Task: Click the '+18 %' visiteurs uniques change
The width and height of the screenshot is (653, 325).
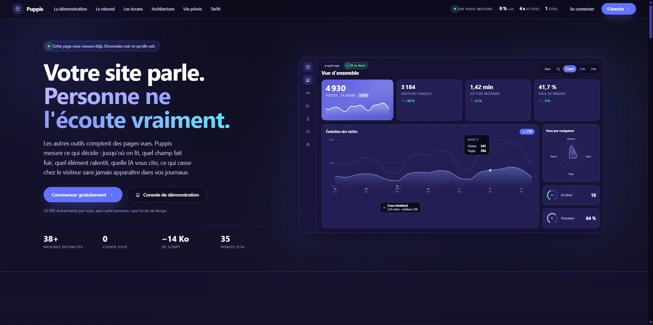Action: 408,101
